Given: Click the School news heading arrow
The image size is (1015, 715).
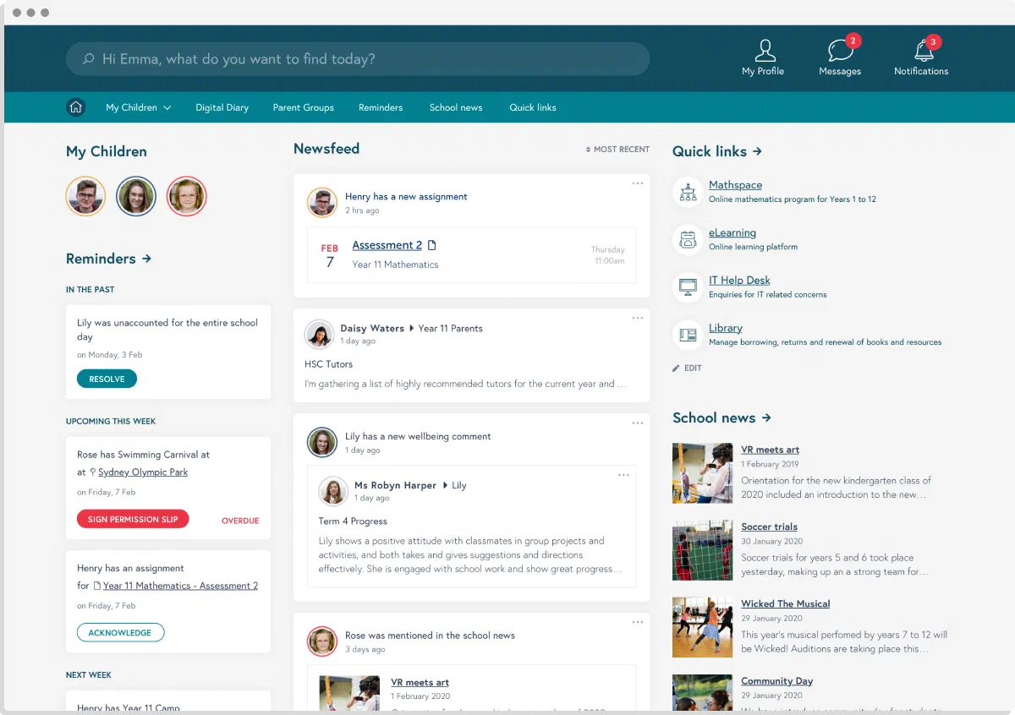Looking at the screenshot, I should pyautogui.click(x=766, y=418).
